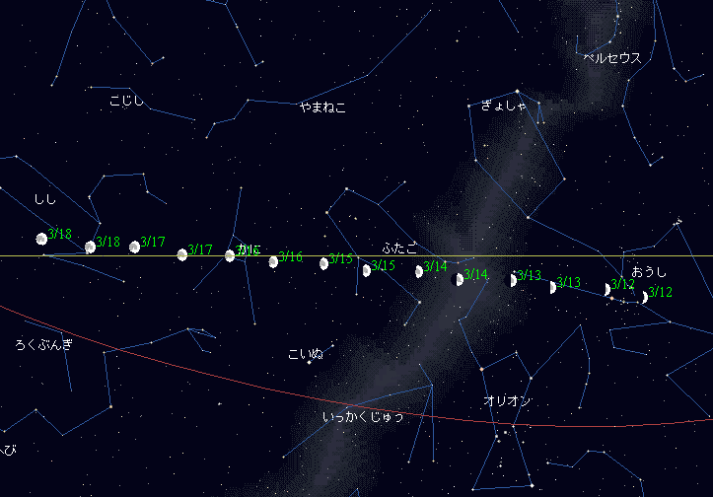Click the ペルセウス constellation label
Viewport: 713px width, 497px height.
611,58
